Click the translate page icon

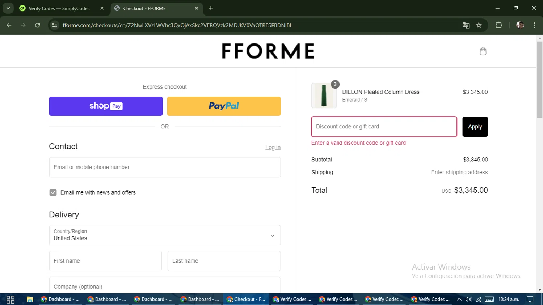point(466,25)
